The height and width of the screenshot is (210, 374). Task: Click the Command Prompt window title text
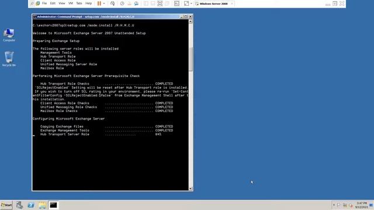coord(86,17)
